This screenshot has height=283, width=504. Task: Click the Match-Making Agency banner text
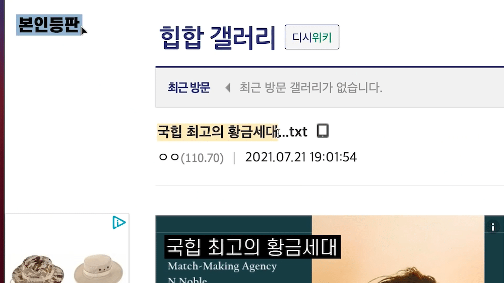click(x=222, y=266)
